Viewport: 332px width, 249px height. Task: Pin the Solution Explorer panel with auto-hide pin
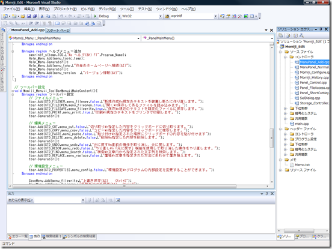pyautogui.click(x=321, y=29)
